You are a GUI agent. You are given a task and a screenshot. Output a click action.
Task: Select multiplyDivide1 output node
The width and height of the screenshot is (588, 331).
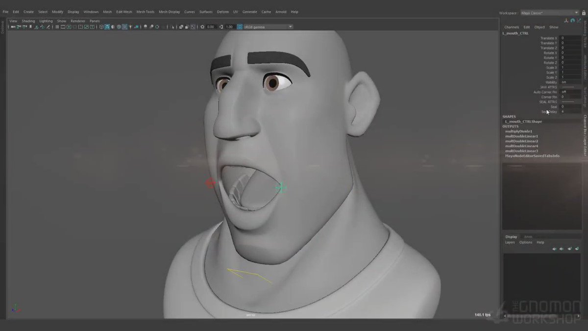click(518, 131)
